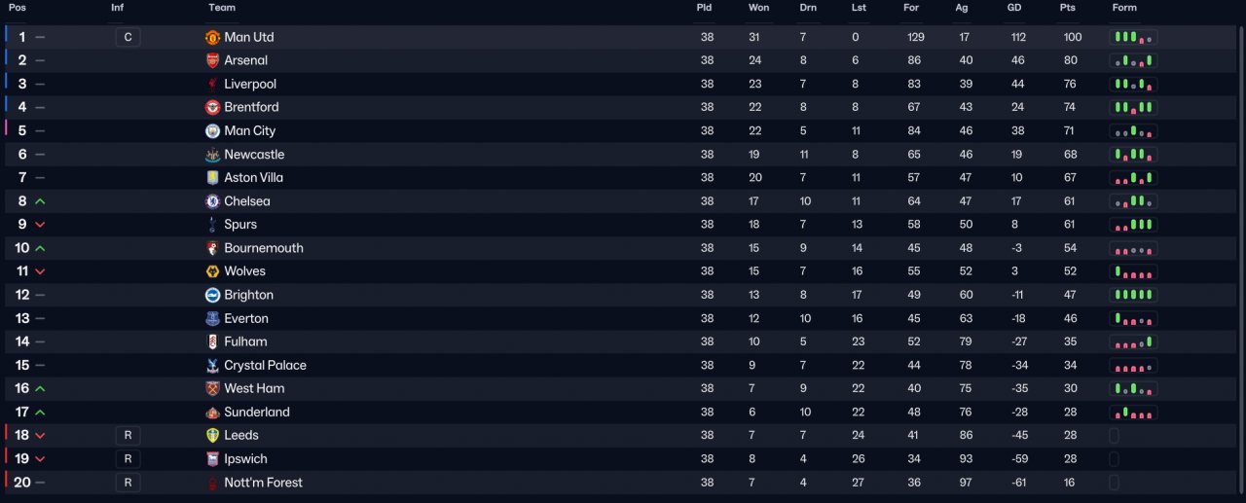Open the Nott'm Forest team link
1246x503 pixels.
263,483
